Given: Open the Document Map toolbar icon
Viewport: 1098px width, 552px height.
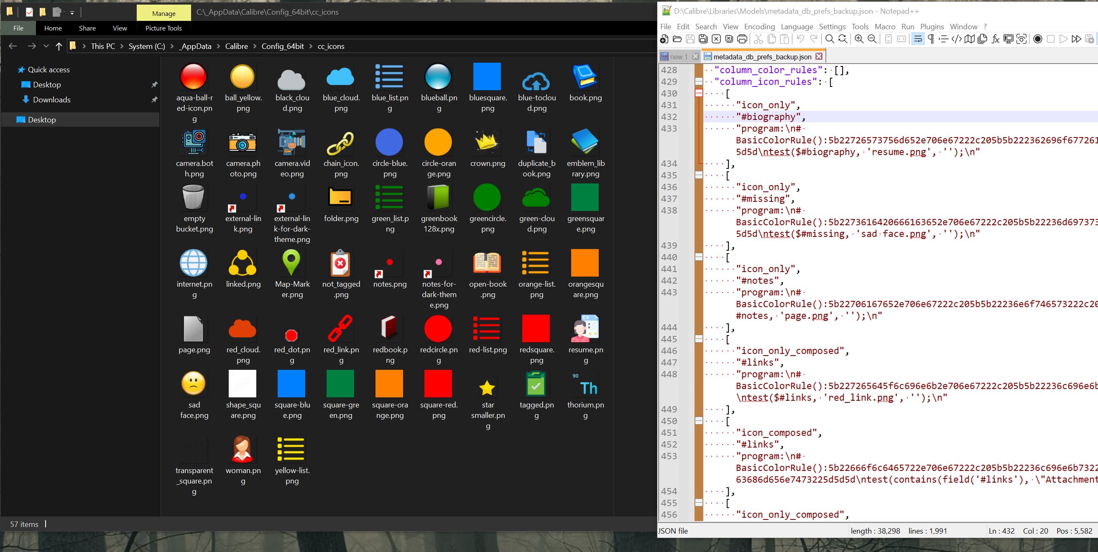Looking at the screenshot, I should (x=969, y=39).
